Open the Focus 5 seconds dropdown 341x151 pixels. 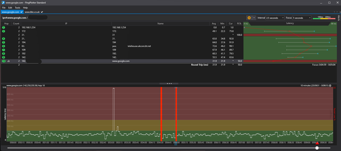pos(301,18)
